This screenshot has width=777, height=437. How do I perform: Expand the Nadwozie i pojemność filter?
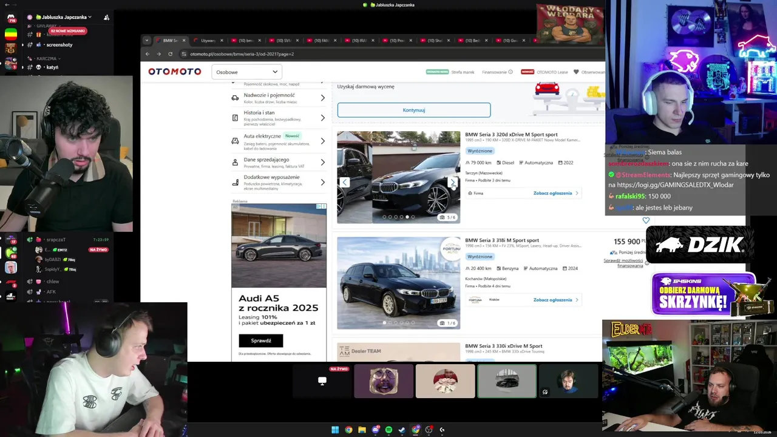pyautogui.click(x=279, y=98)
